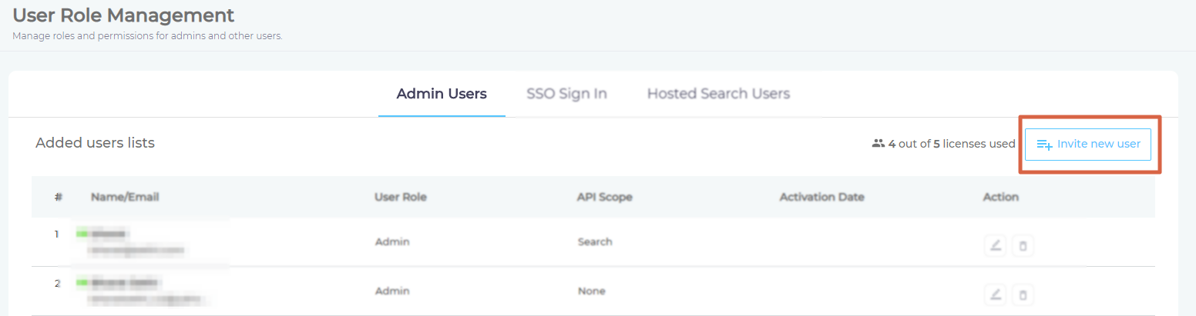Click the Name/Email column header
The image size is (1196, 316).
point(125,198)
